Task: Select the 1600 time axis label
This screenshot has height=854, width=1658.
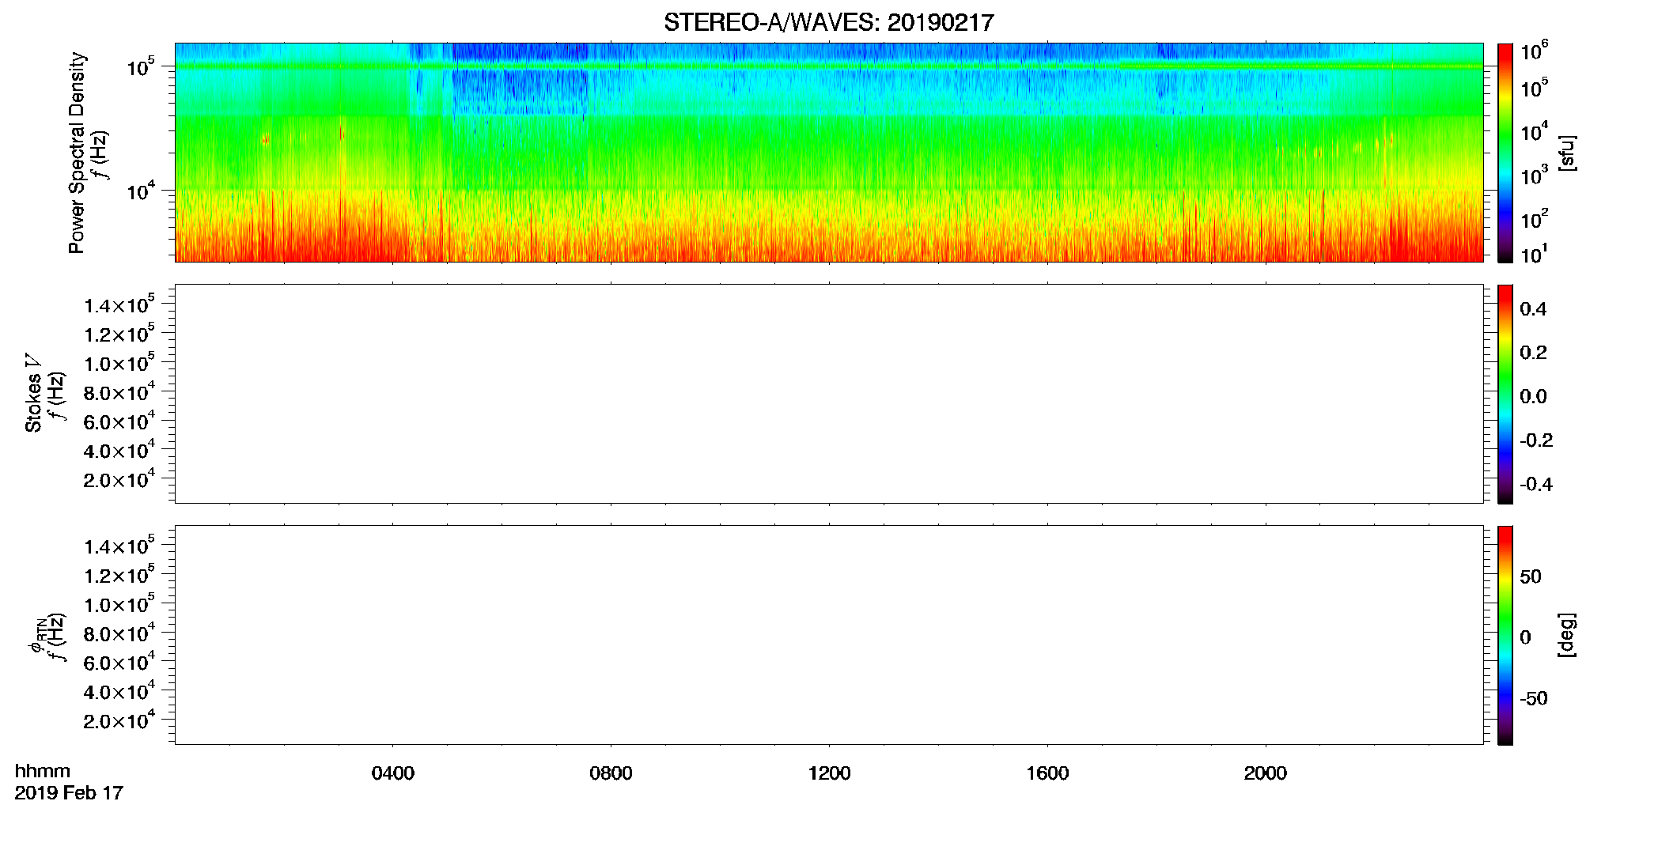Action: [1047, 773]
